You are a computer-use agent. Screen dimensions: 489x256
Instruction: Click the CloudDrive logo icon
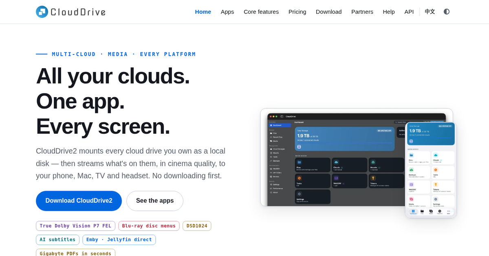(x=42, y=12)
